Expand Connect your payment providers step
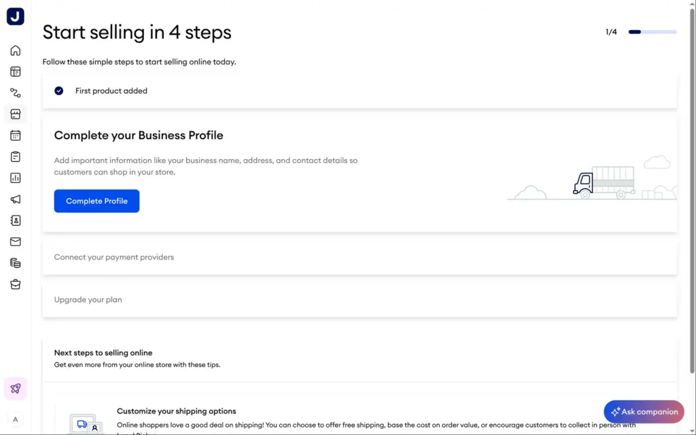The image size is (696, 435). point(360,257)
